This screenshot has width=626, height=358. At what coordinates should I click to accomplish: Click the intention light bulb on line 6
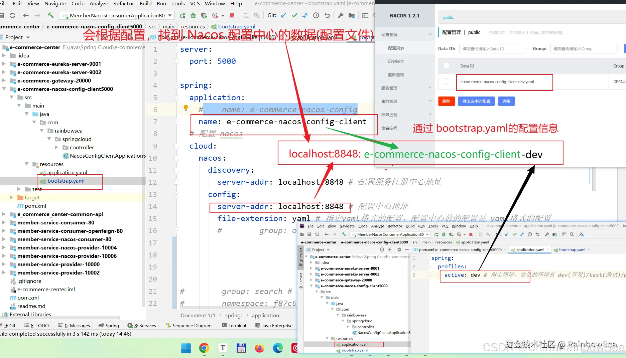[186, 108]
